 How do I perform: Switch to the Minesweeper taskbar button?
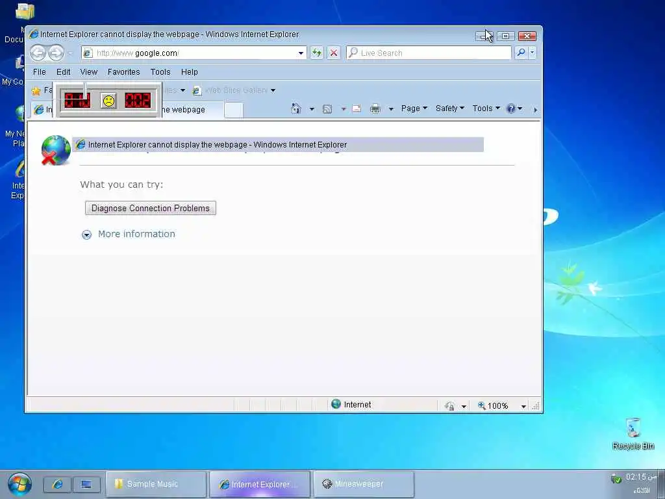tap(364, 484)
